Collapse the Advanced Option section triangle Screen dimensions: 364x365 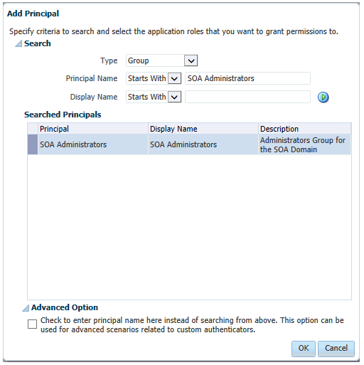(26, 307)
